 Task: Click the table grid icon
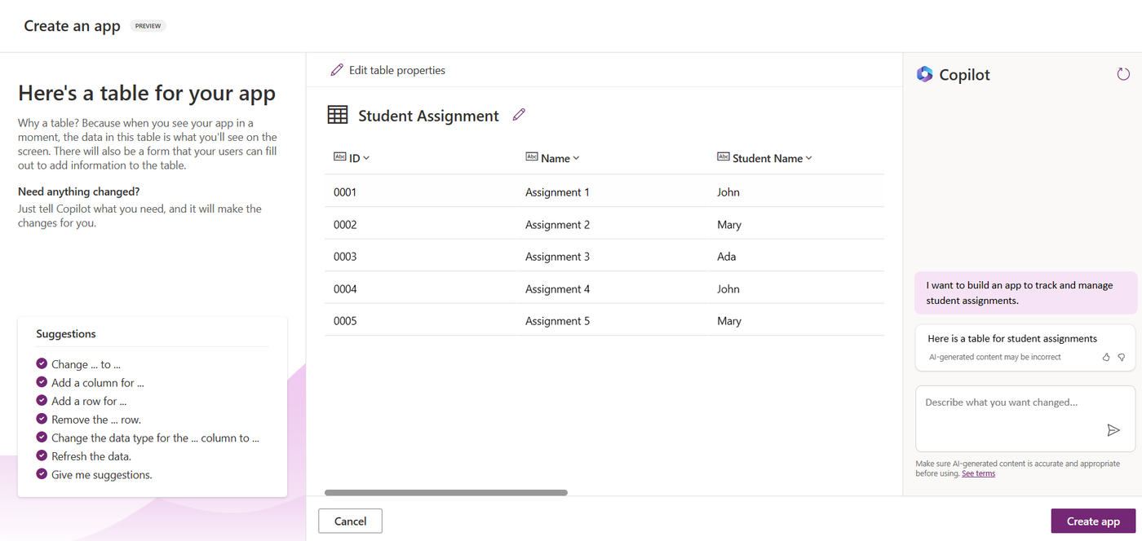[338, 115]
